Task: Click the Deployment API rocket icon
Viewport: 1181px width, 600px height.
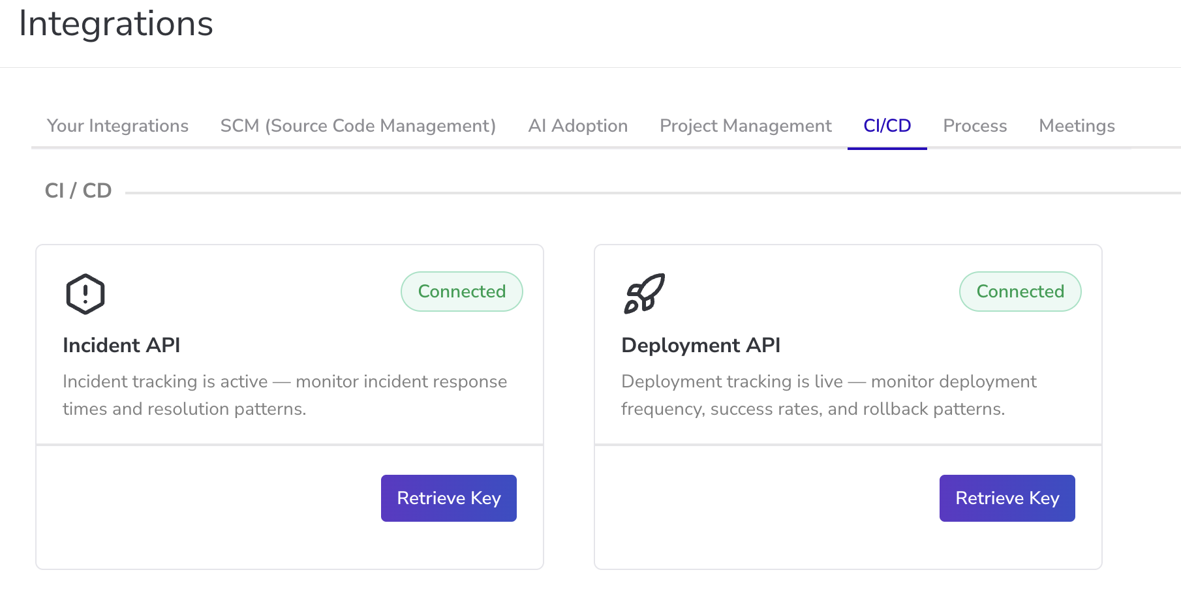Action: [x=644, y=294]
